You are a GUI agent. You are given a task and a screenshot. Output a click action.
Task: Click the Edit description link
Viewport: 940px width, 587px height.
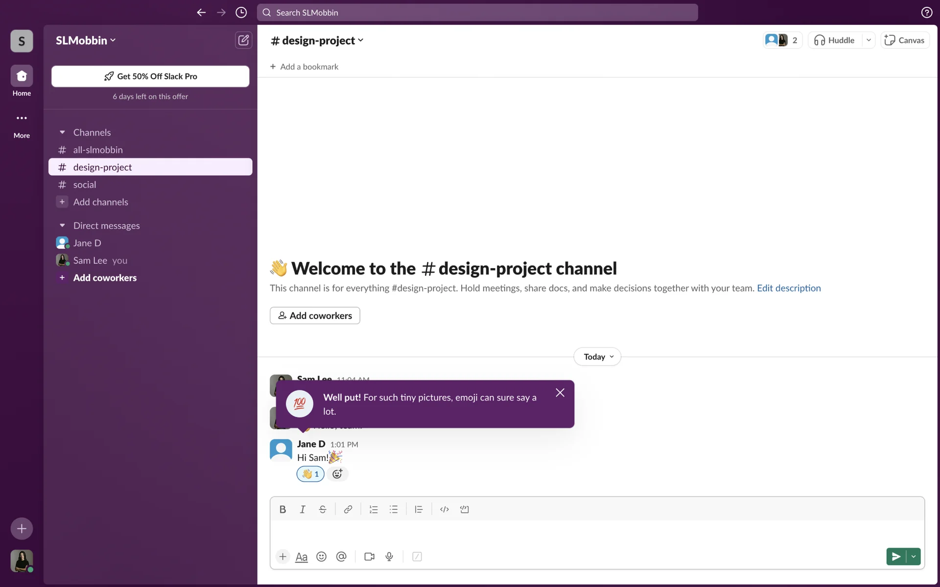coord(789,288)
